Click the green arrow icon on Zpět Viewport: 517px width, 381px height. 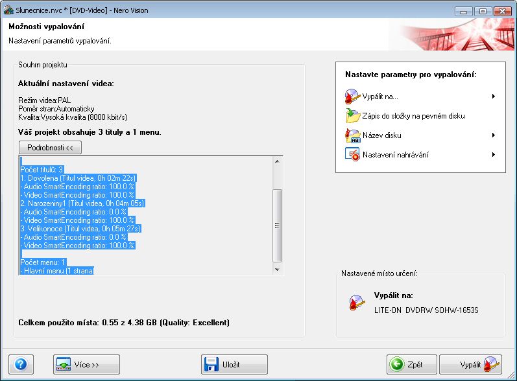pos(396,365)
